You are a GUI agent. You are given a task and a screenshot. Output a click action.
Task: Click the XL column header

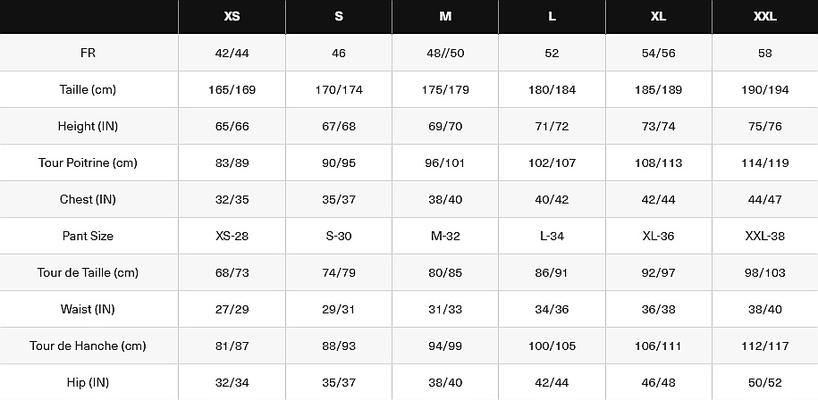pyautogui.click(x=658, y=17)
